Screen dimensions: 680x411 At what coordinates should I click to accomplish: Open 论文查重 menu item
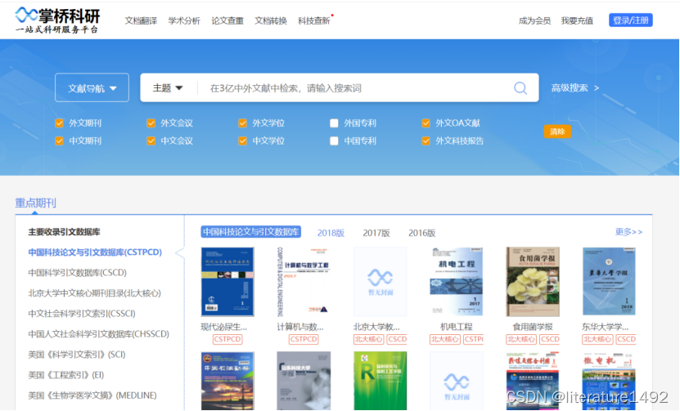pos(227,20)
